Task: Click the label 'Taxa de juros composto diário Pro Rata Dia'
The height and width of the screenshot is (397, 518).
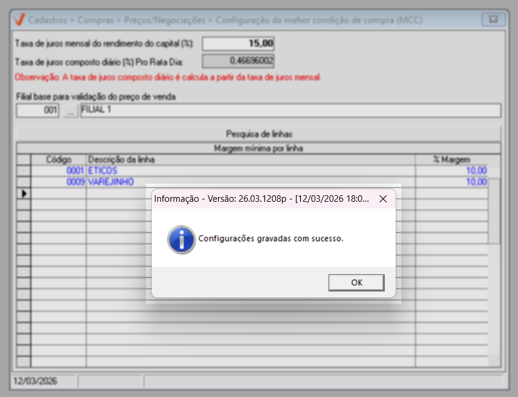Action: (99, 62)
